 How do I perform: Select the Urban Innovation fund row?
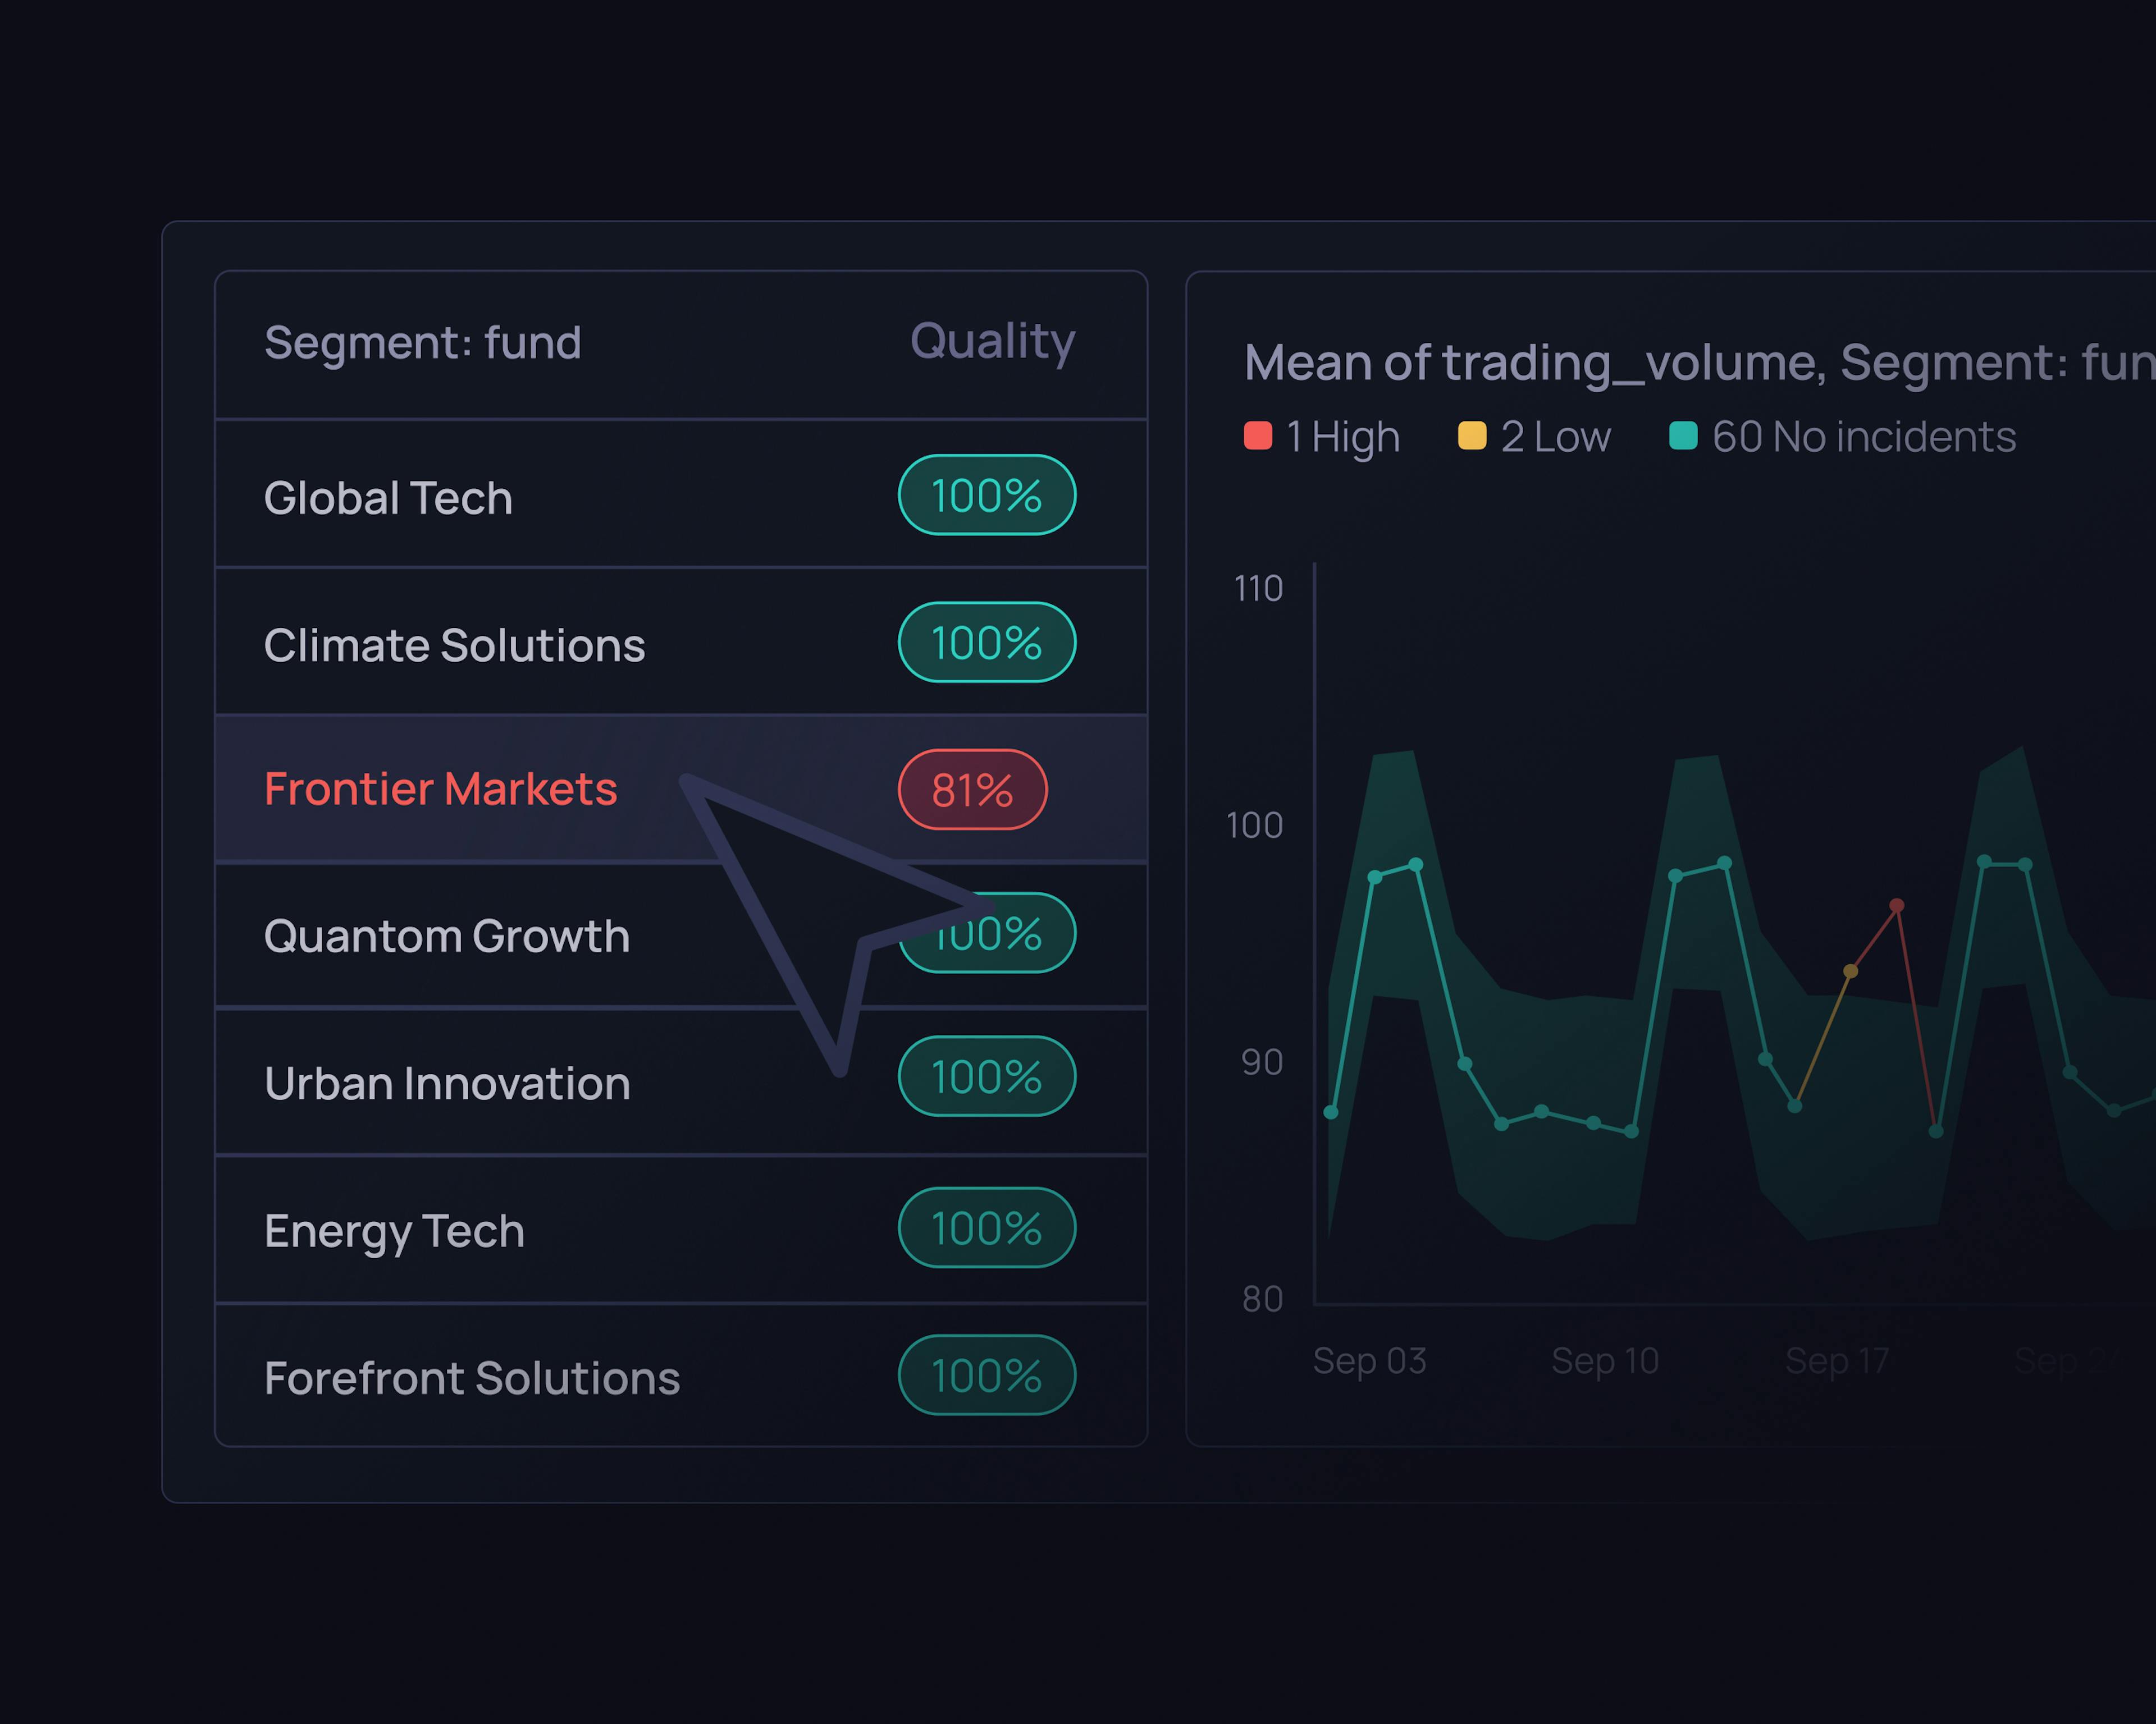point(447,1083)
